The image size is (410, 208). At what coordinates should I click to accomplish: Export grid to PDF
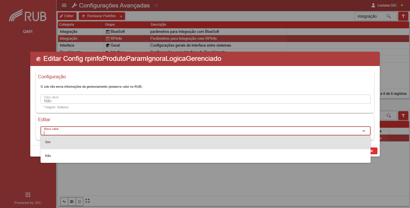(80, 201)
